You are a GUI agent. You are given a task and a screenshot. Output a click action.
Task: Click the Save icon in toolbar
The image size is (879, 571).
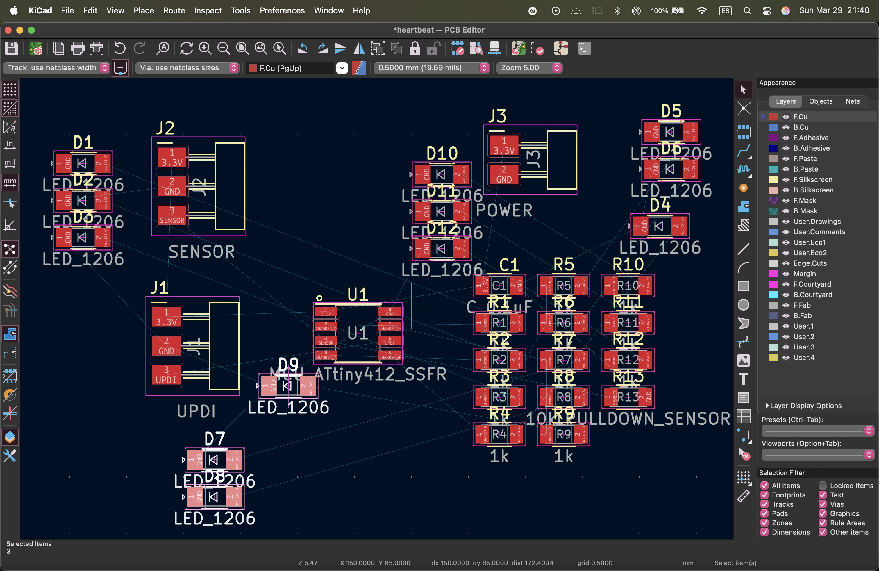11,48
